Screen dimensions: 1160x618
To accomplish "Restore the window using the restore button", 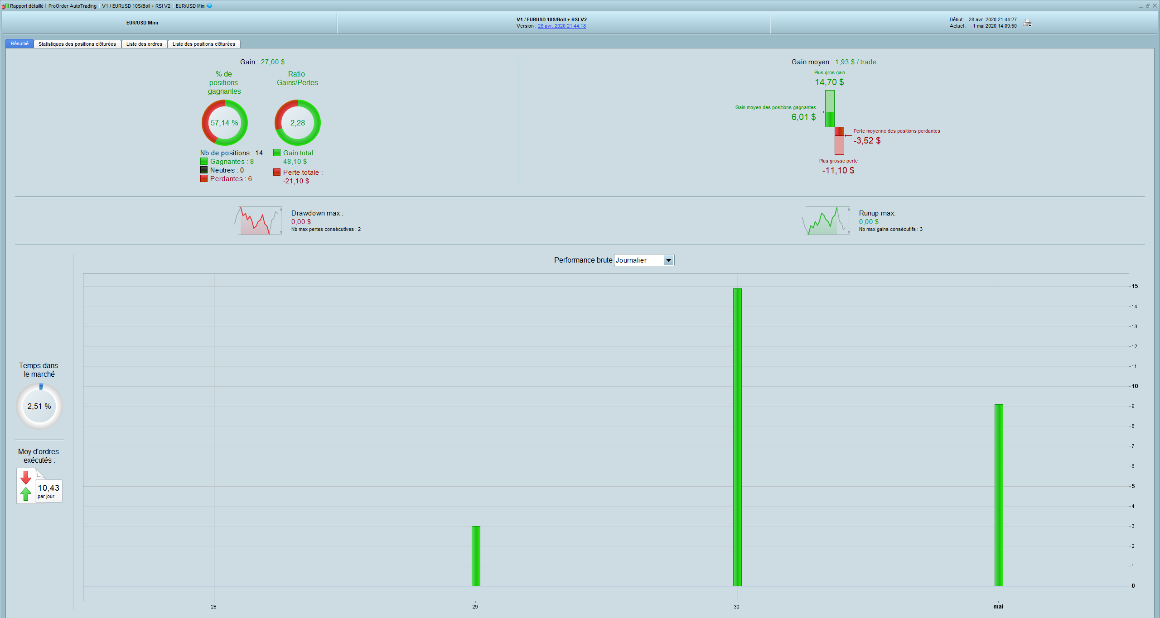I will 1148,6.
